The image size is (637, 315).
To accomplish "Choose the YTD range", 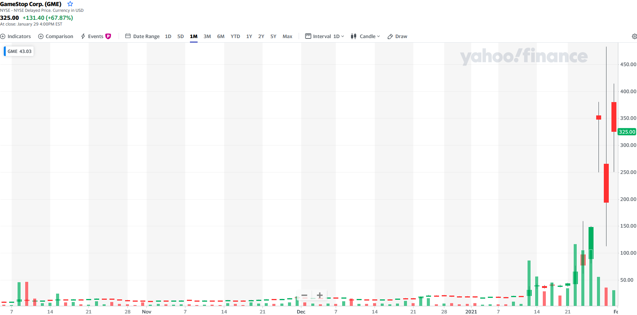I will click(235, 37).
